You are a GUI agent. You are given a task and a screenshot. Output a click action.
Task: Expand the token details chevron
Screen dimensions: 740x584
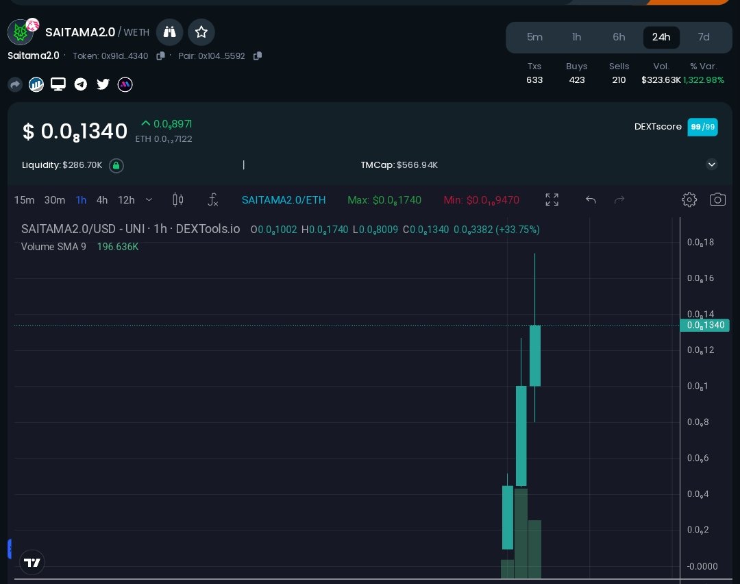pyautogui.click(x=712, y=165)
